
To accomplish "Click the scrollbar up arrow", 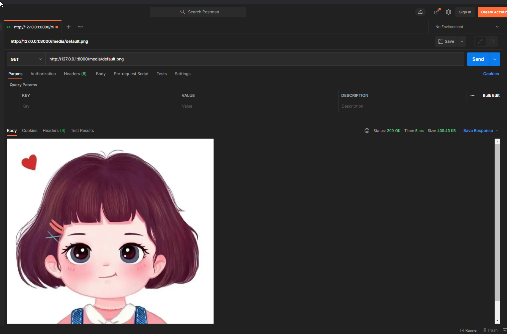I will (497, 142).
